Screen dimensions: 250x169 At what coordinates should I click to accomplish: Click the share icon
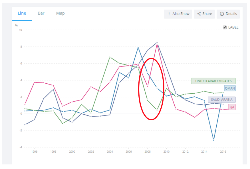tap(199, 14)
